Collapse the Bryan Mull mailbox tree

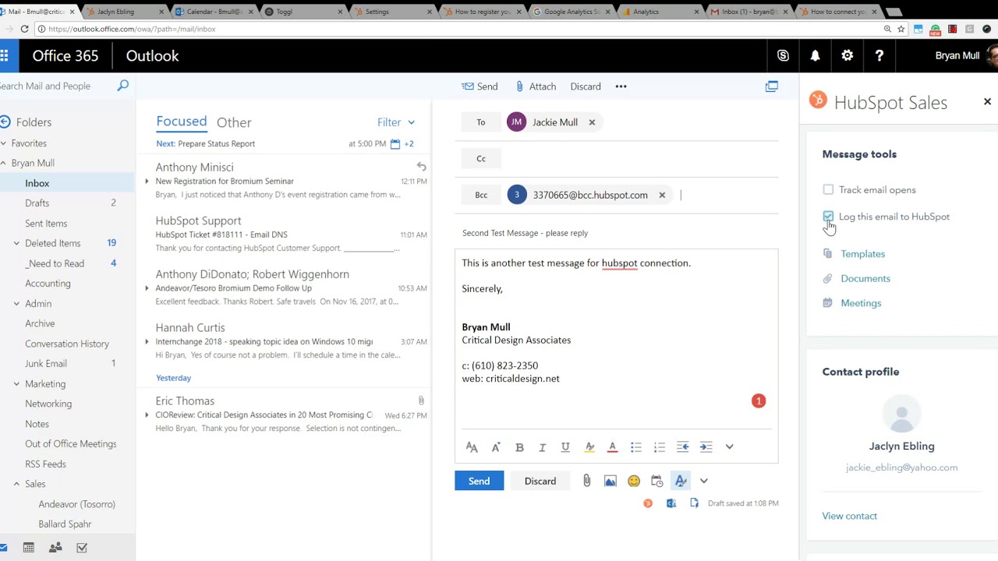click(4, 163)
